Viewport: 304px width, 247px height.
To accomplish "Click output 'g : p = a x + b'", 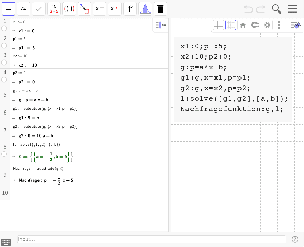I will pos(33,100).
